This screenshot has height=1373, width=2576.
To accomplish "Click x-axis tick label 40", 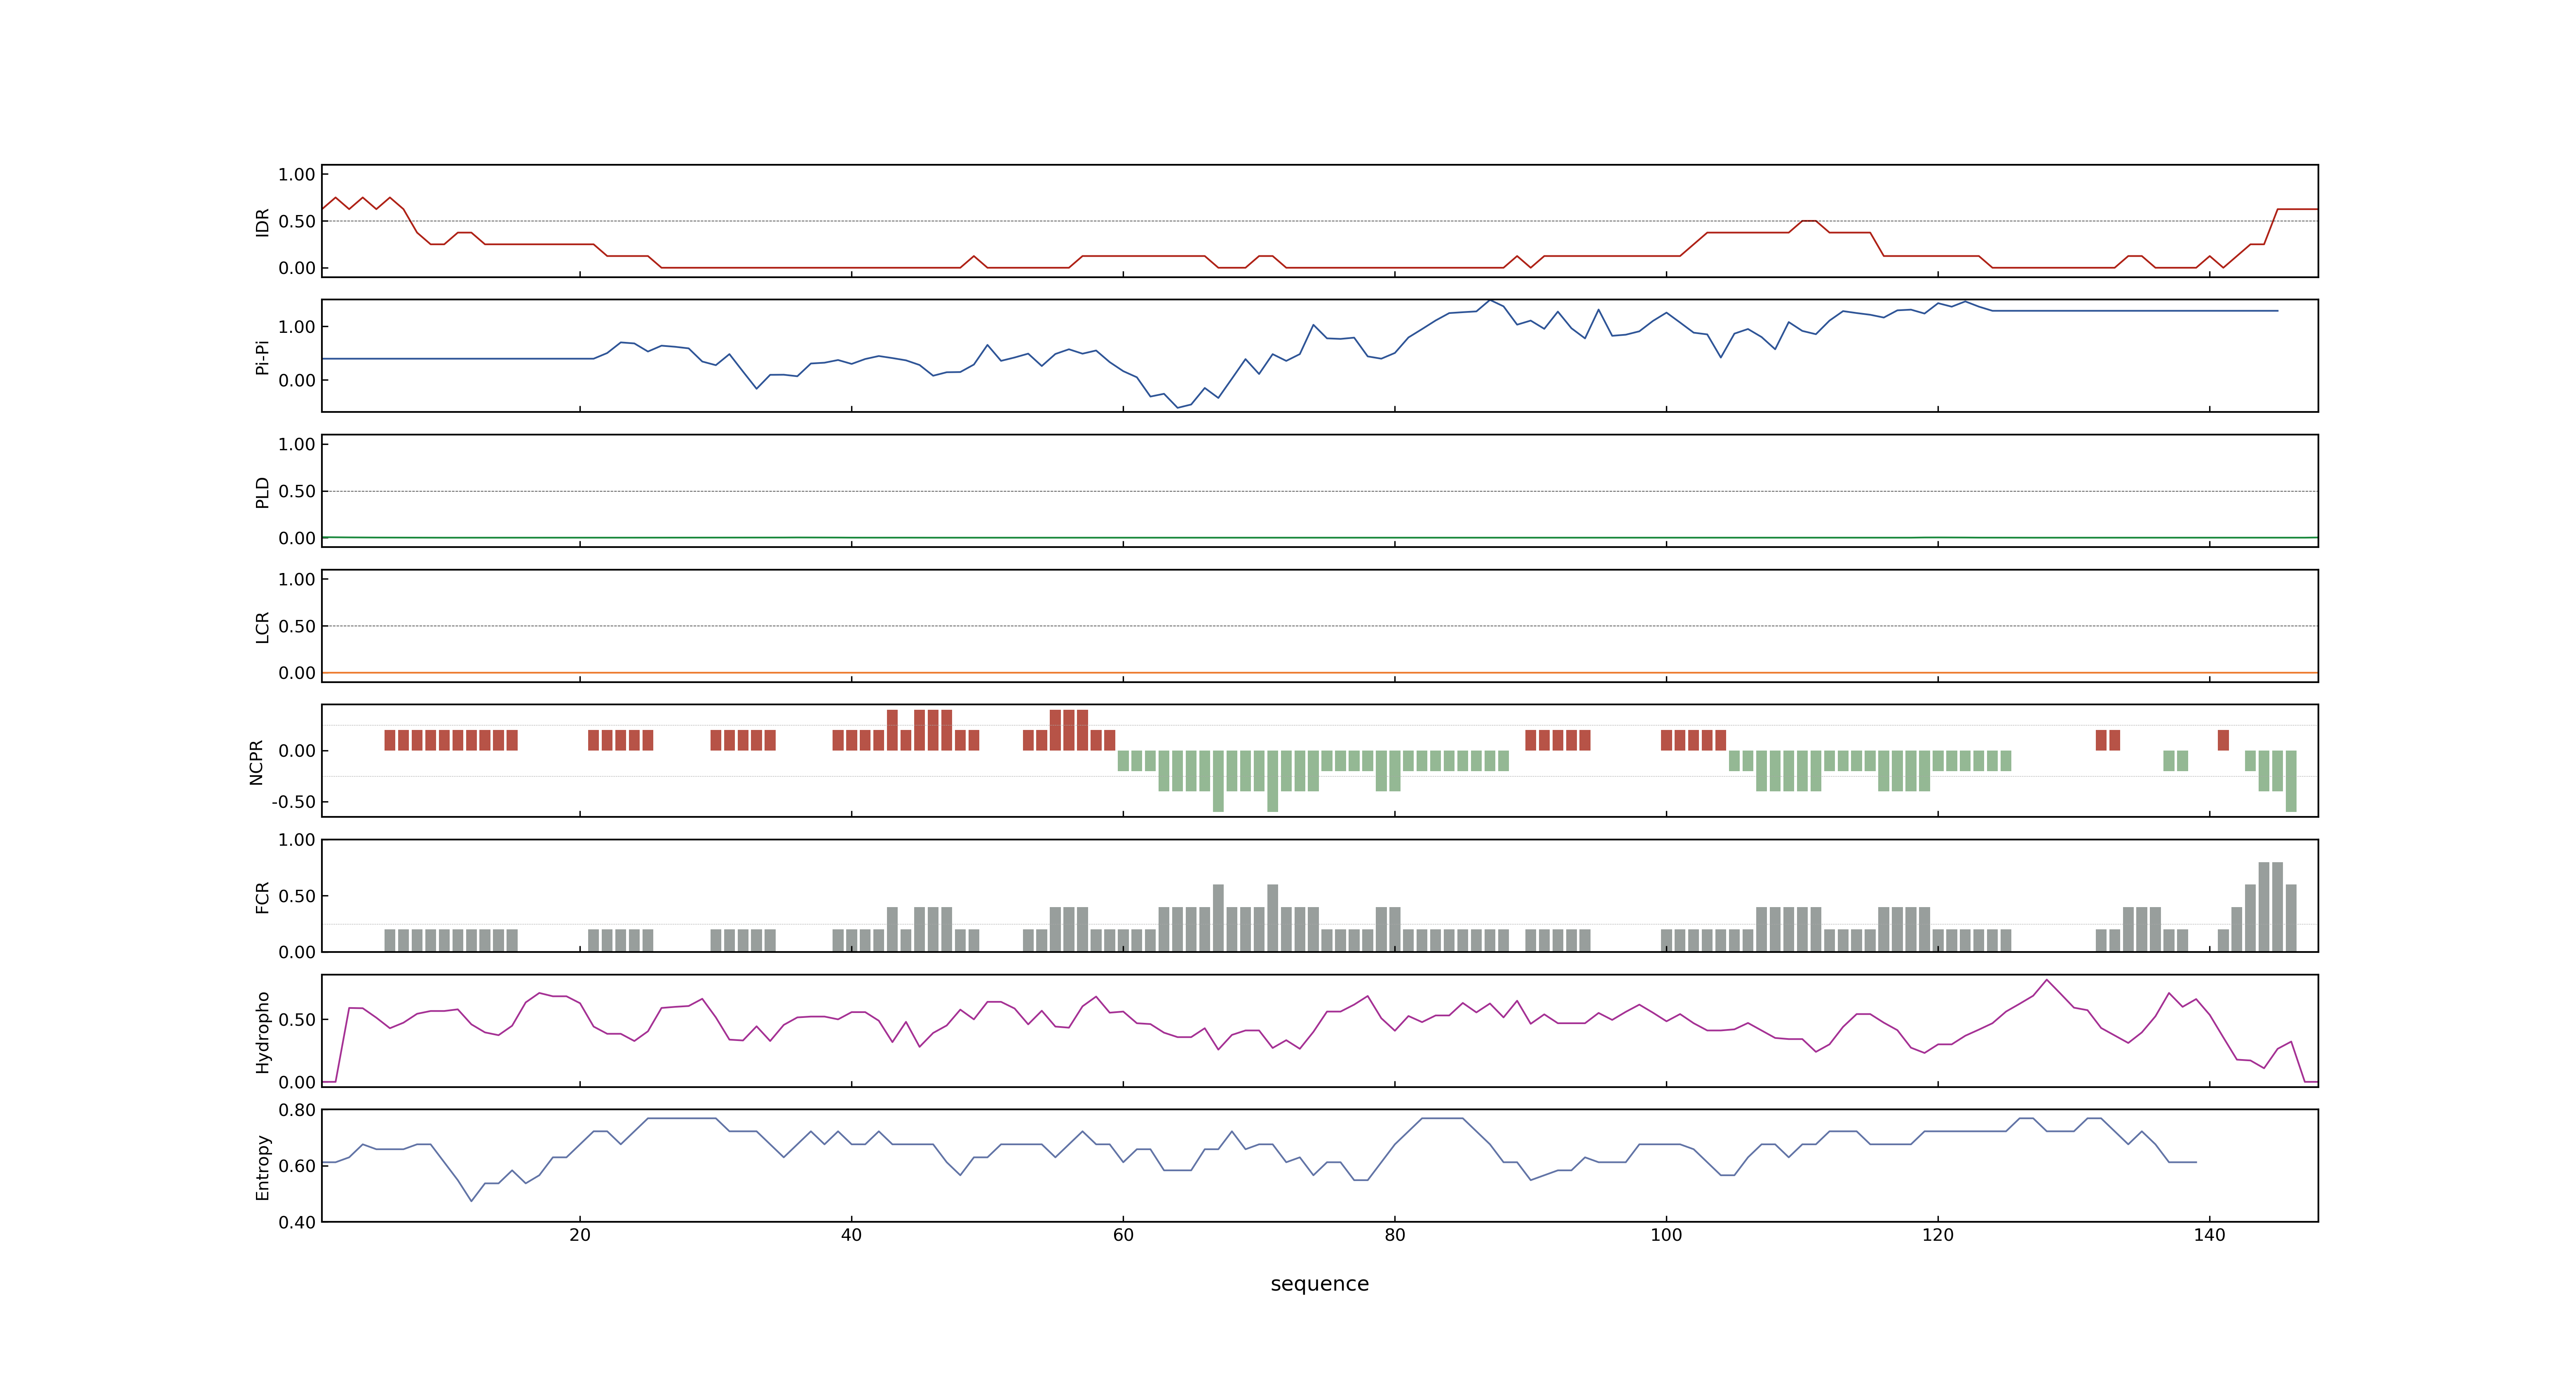I will pos(851,1235).
